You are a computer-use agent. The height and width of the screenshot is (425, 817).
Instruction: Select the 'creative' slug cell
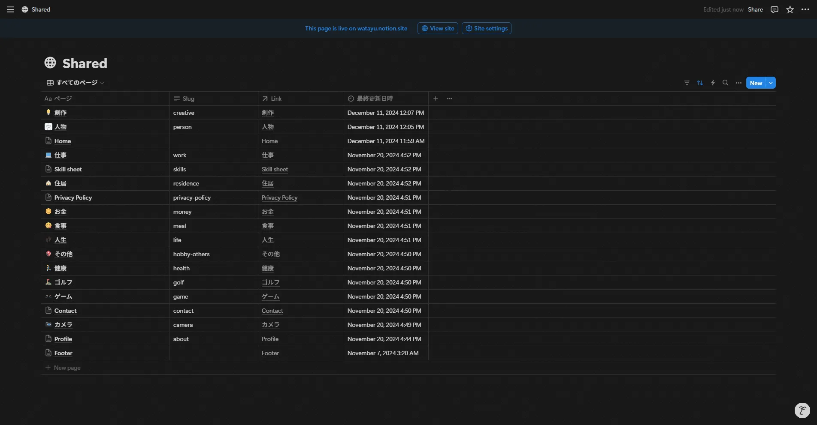[214, 113]
